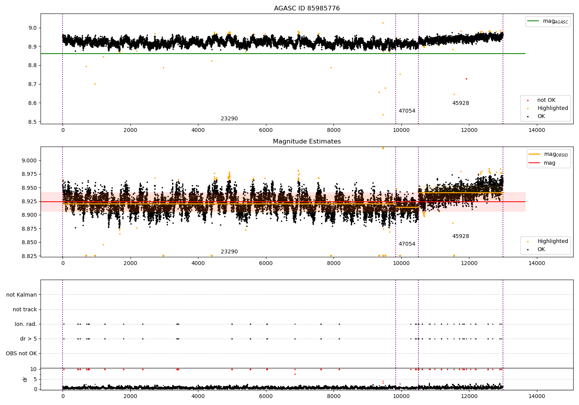579x405 pixels.
Task: Click annotation 47054 in Magnitude Estimates plot
Action: tap(407, 244)
